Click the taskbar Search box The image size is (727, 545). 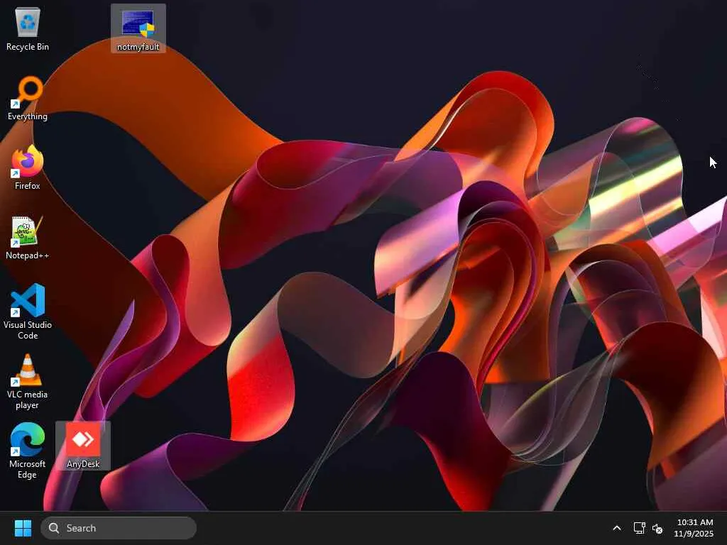(x=119, y=528)
